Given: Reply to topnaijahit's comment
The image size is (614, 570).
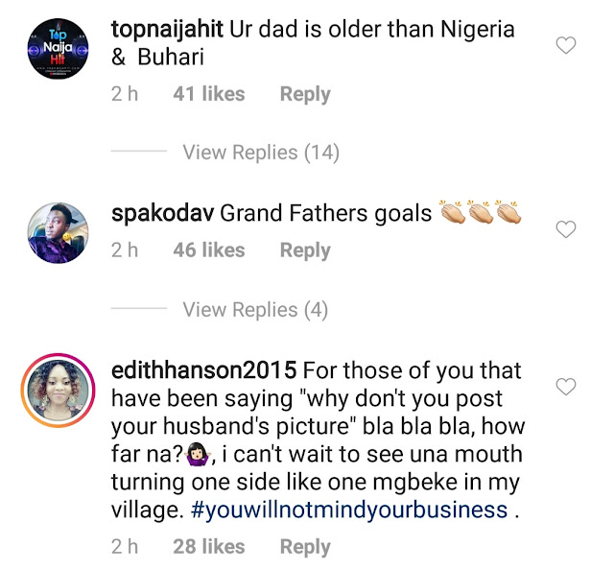Looking at the screenshot, I should coord(304,94).
